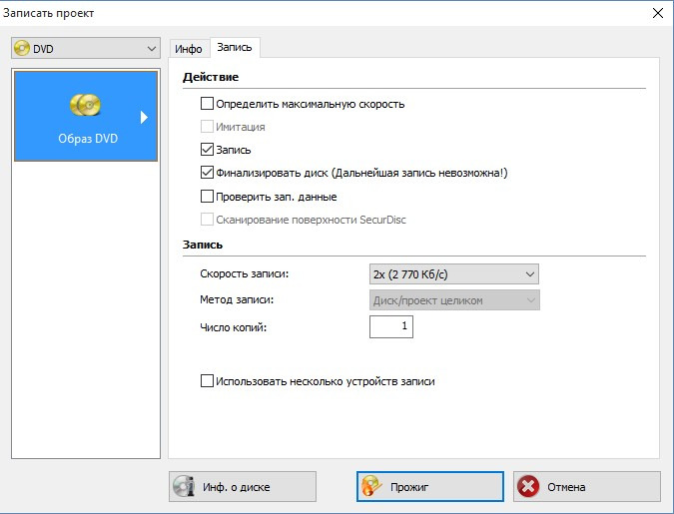Select the Запись tab
674x514 pixels.
pos(235,47)
